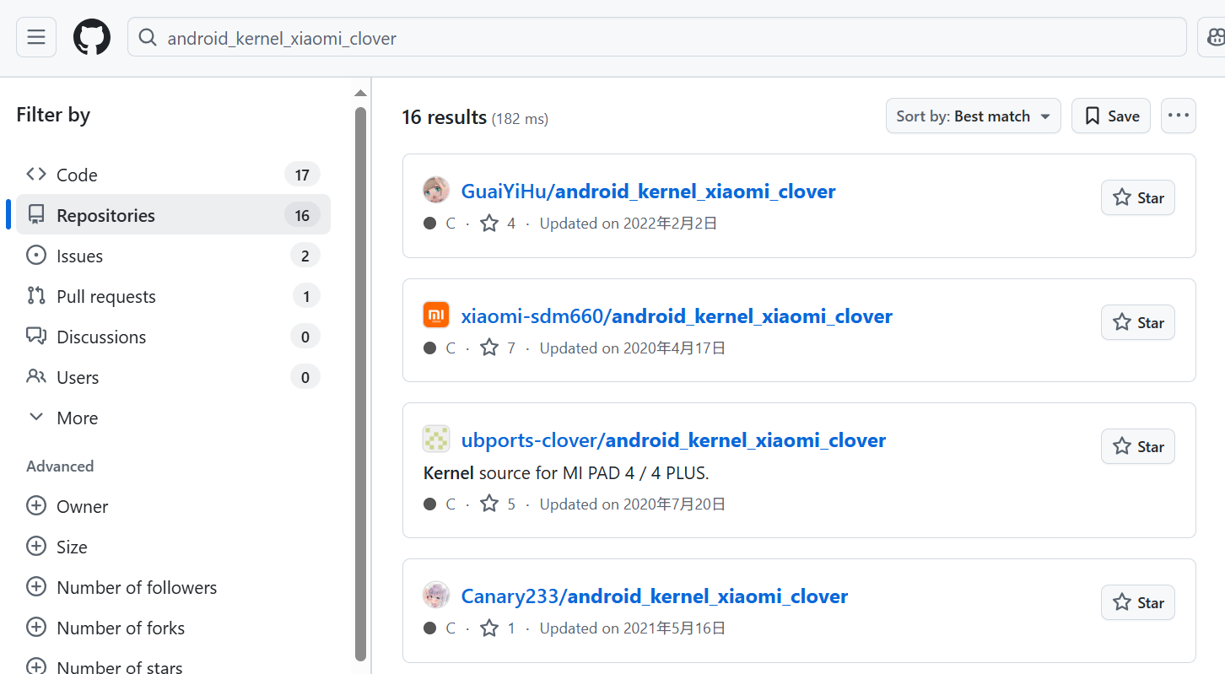The width and height of the screenshot is (1225, 674).
Task: Click the GuaiYiHu user avatar
Action: (436, 191)
